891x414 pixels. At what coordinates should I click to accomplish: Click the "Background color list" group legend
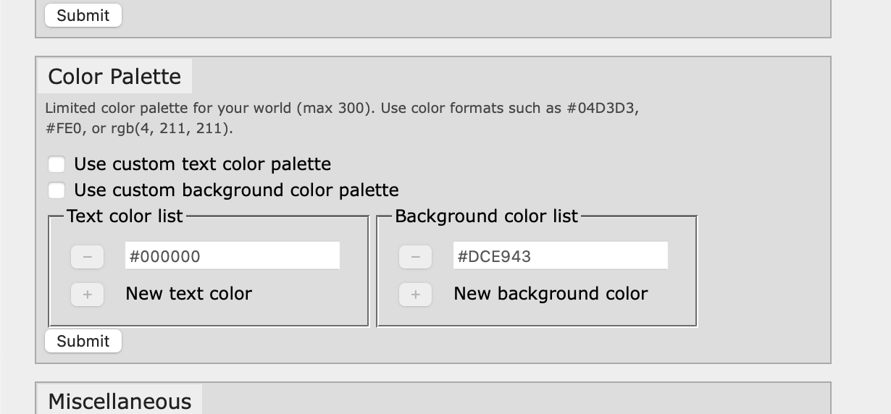pyautogui.click(x=486, y=216)
